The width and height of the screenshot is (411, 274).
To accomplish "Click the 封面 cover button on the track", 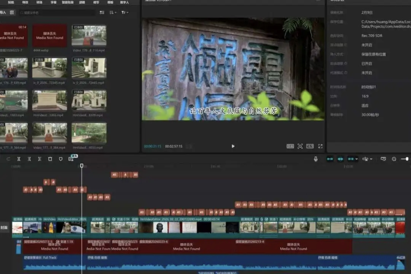I will click(x=4, y=228).
